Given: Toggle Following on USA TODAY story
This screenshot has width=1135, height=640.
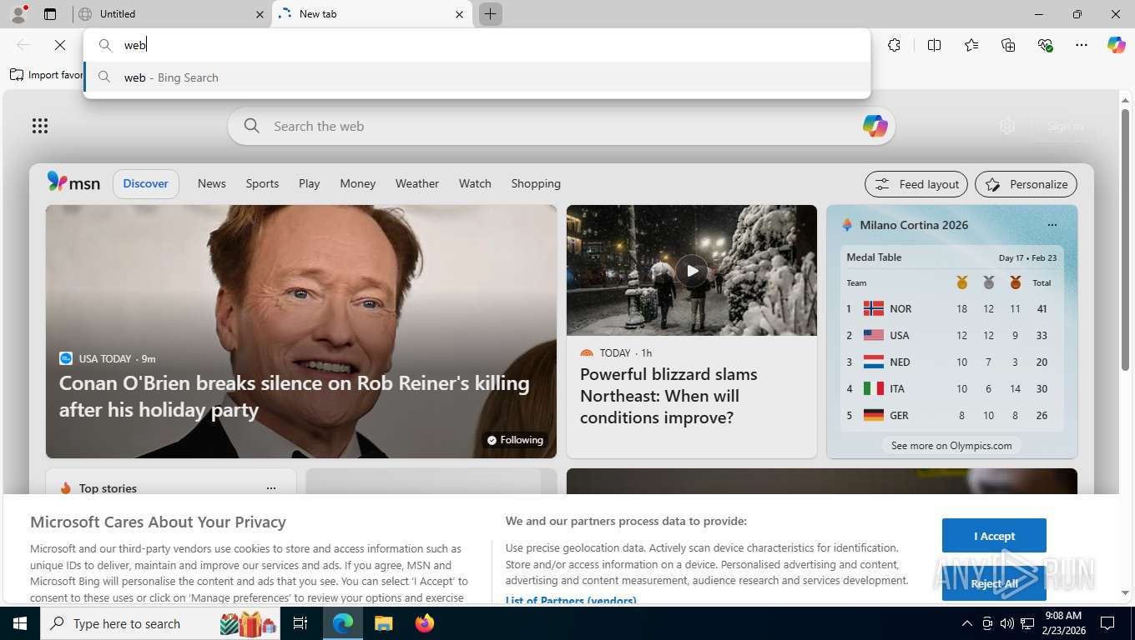Looking at the screenshot, I should (515, 440).
